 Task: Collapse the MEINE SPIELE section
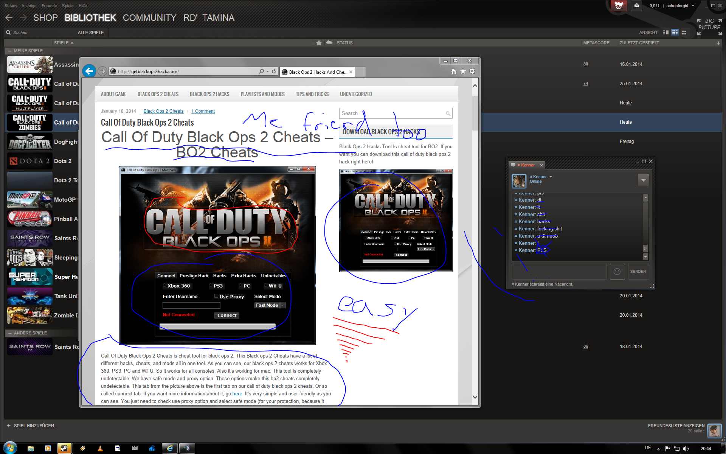coord(10,51)
